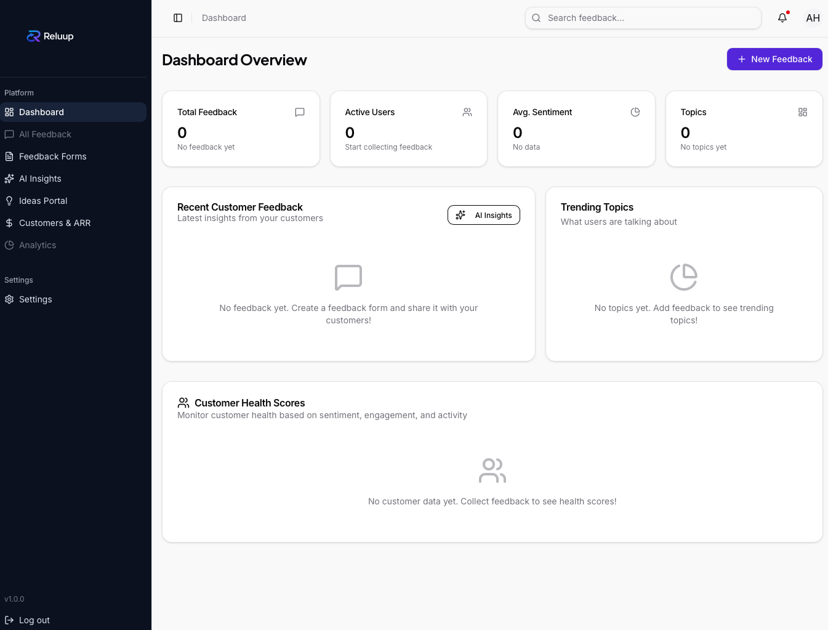Click the grid icon on the Topics card

802,112
